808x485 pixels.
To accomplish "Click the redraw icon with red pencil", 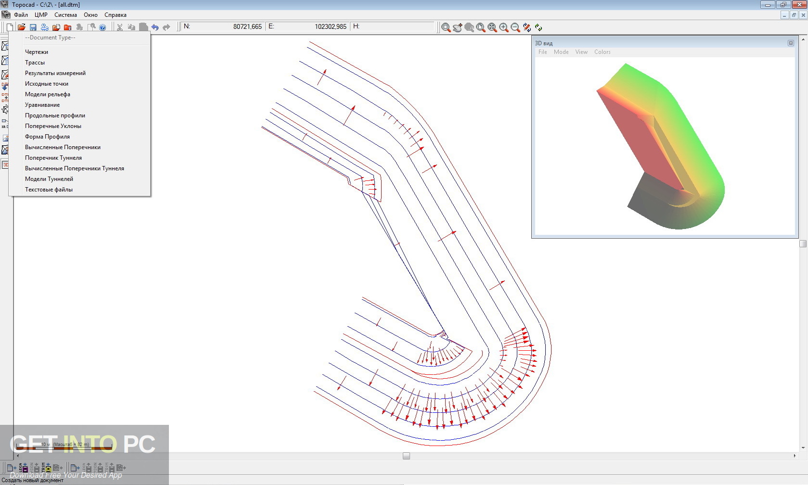I will (527, 27).
